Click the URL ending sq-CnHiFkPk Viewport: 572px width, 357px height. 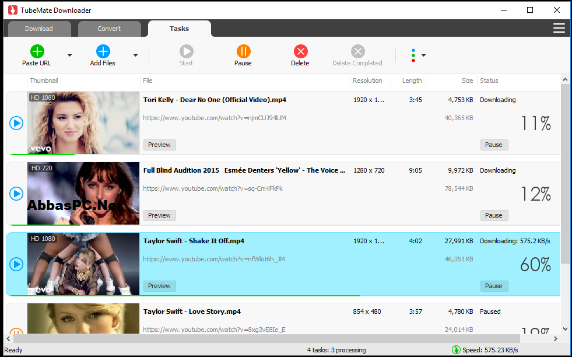coord(213,188)
